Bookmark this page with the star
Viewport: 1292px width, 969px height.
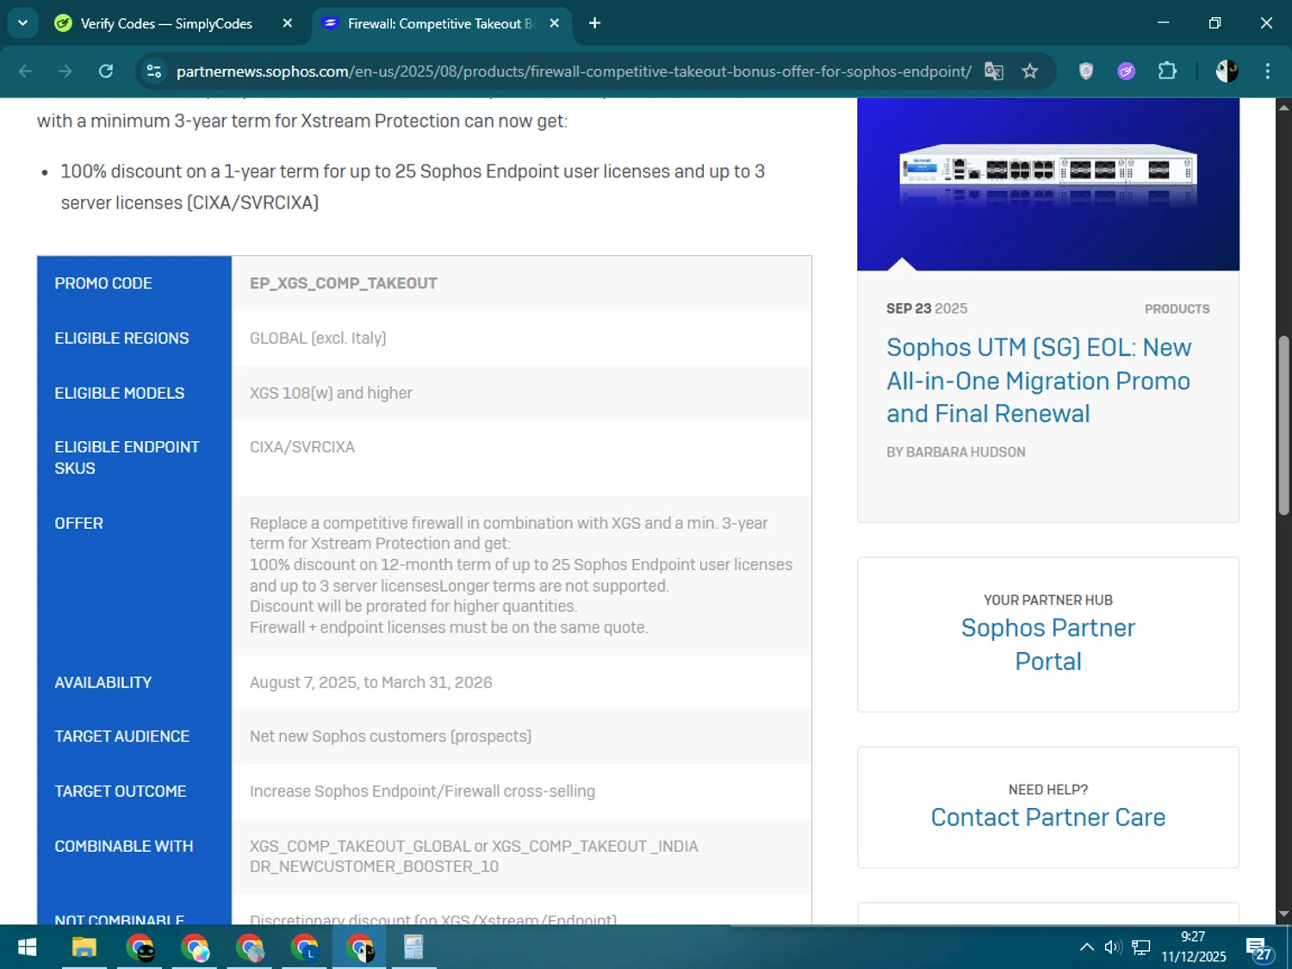click(x=1030, y=71)
